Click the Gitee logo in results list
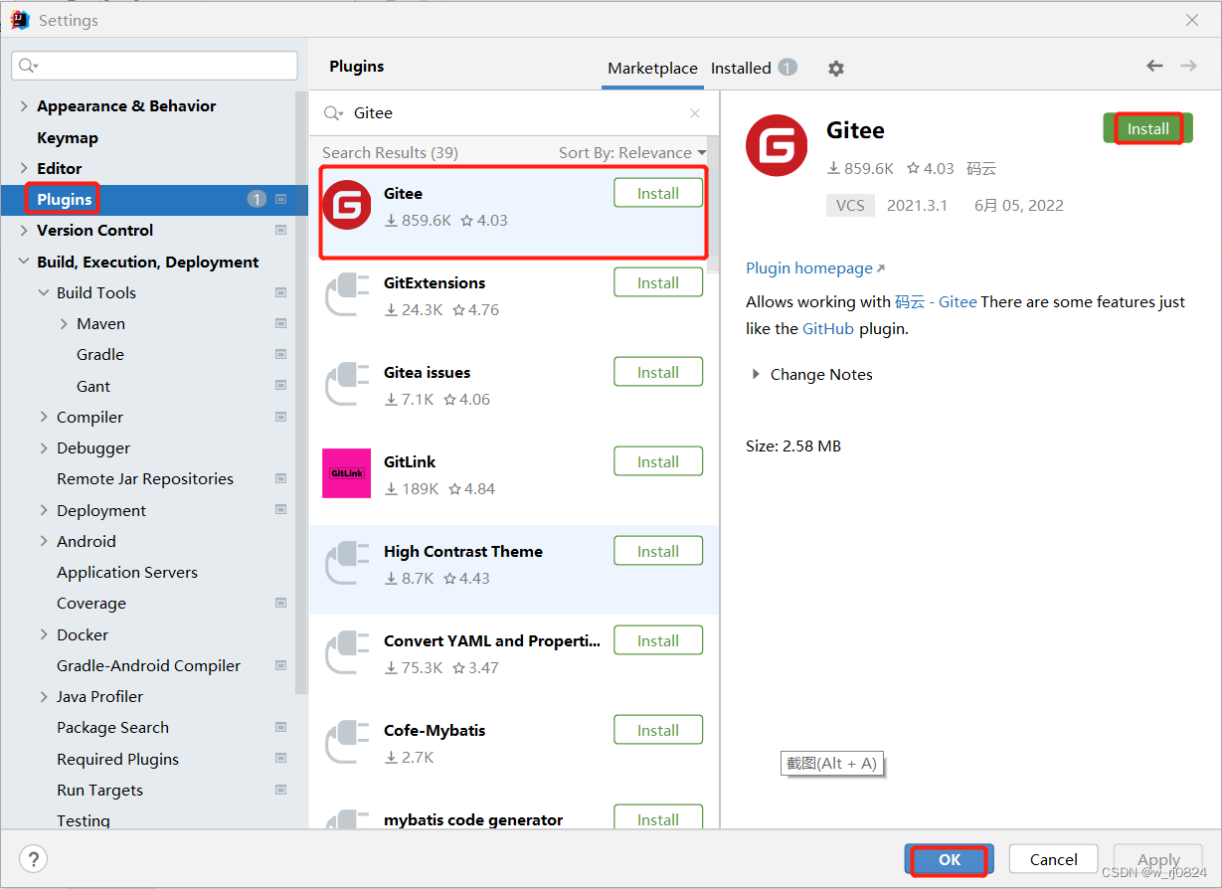 (347, 206)
